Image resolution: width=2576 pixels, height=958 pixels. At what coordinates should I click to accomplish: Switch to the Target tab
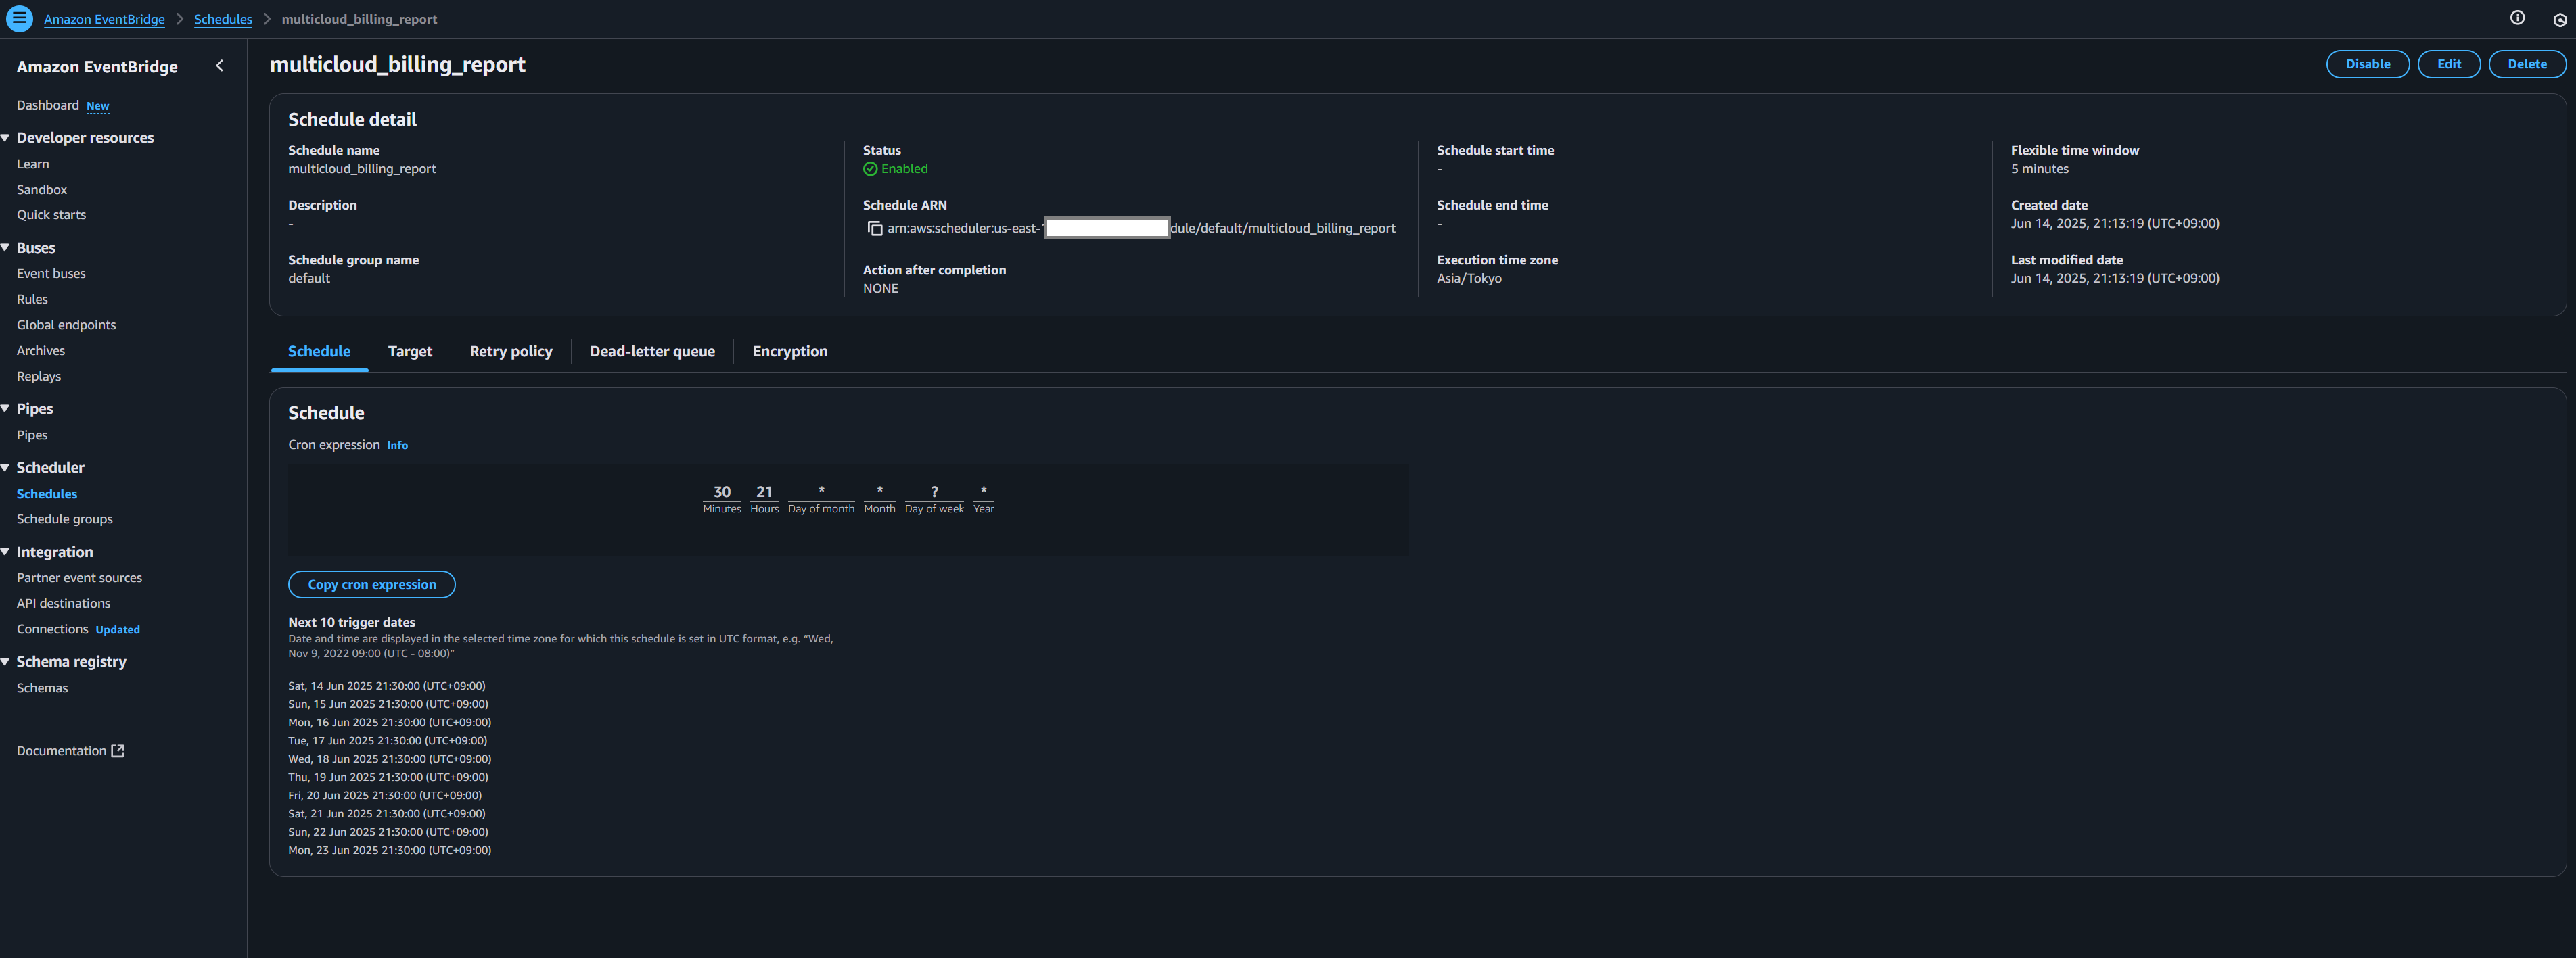pyautogui.click(x=410, y=352)
